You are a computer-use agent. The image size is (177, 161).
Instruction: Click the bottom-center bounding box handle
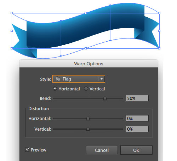point(86,48)
